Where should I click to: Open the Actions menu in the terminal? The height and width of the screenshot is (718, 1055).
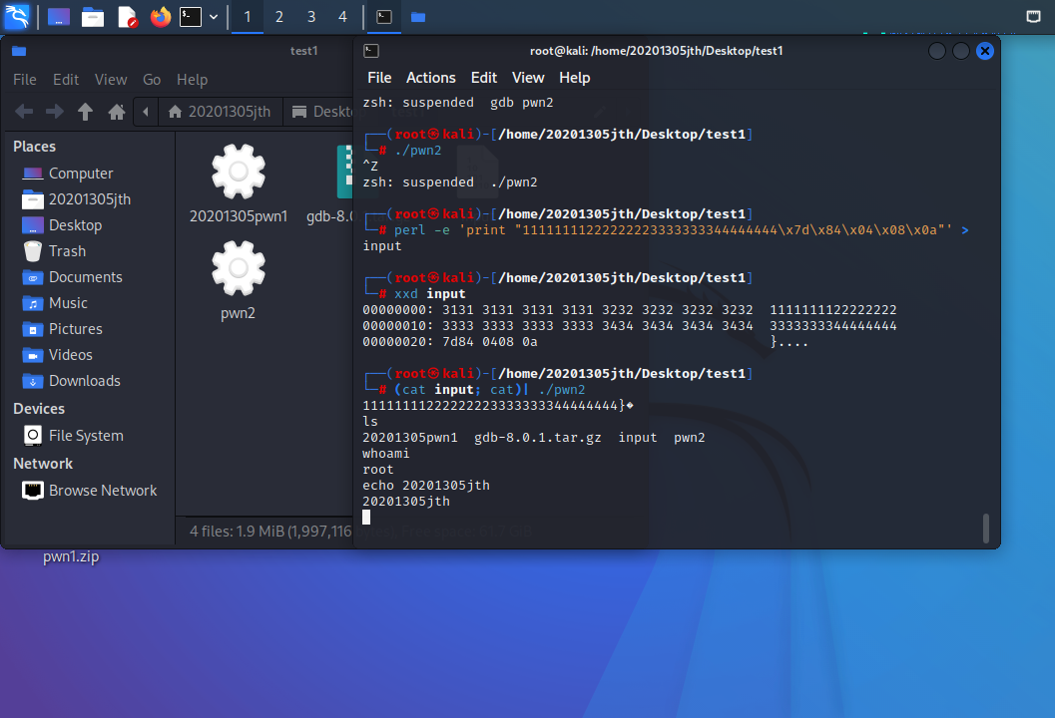point(430,78)
